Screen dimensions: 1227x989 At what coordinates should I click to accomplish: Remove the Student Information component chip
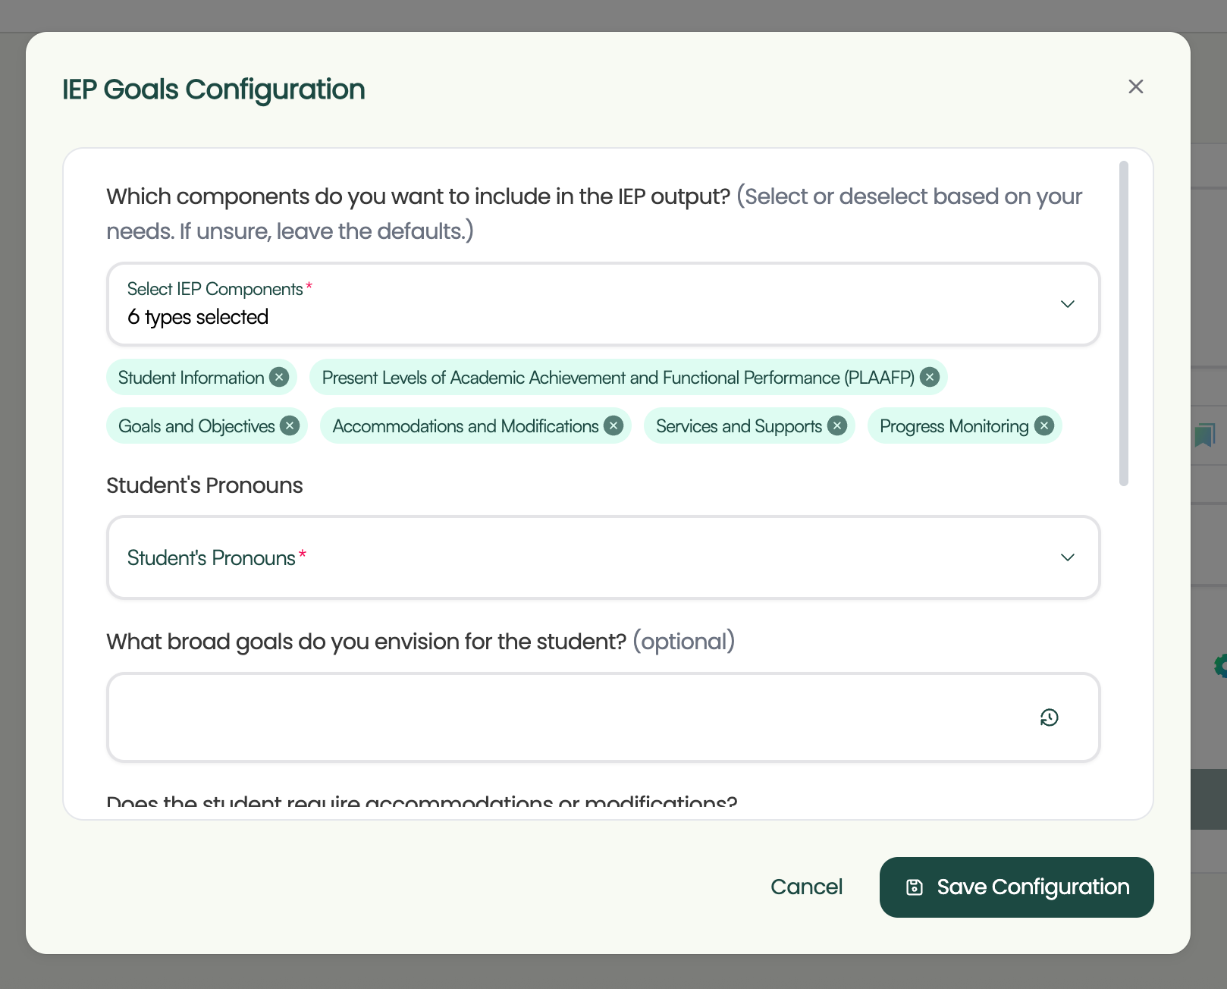[279, 376]
